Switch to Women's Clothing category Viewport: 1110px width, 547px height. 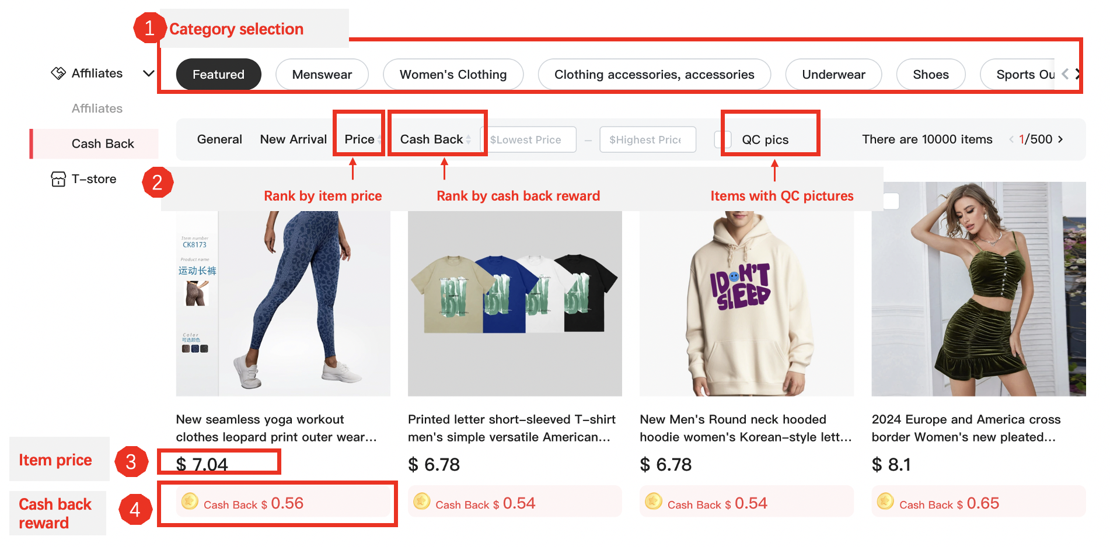pyautogui.click(x=453, y=75)
